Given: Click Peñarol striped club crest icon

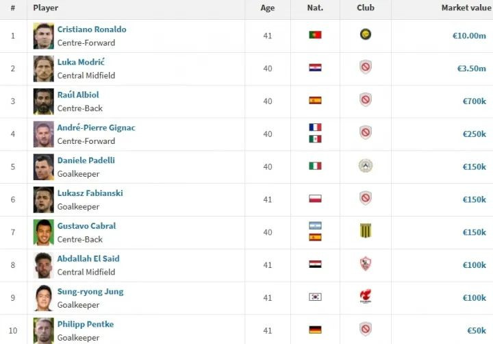Looking at the screenshot, I should pyautogui.click(x=366, y=230).
